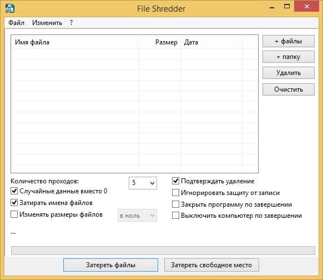Enable Закрыть программу по завершении

(175, 204)
